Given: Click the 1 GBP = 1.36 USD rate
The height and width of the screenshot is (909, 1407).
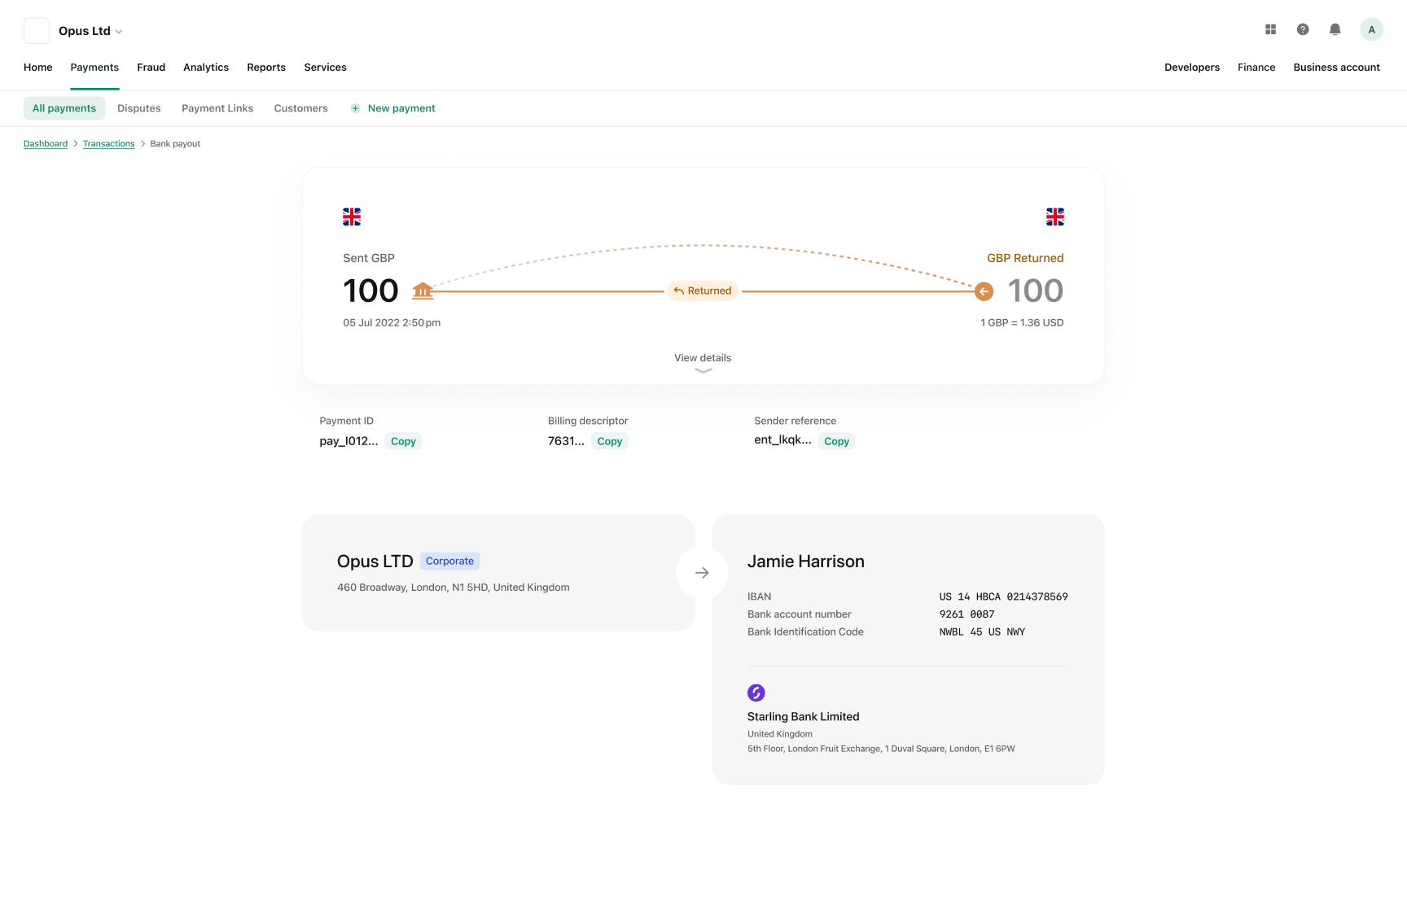Looking at the screenshot, I should (1022, 323).
